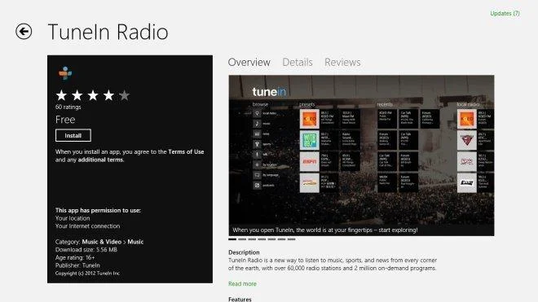Select the second screenshot page indicator
Viewport: 538px width, 302px height.
(242, 239)
